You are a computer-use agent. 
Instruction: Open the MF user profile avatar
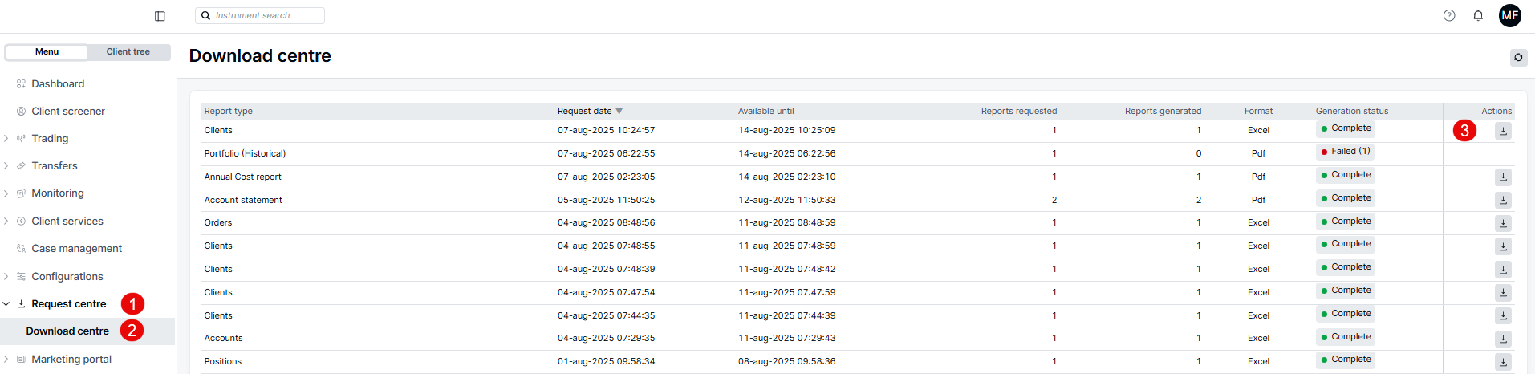coord(1509,15)
